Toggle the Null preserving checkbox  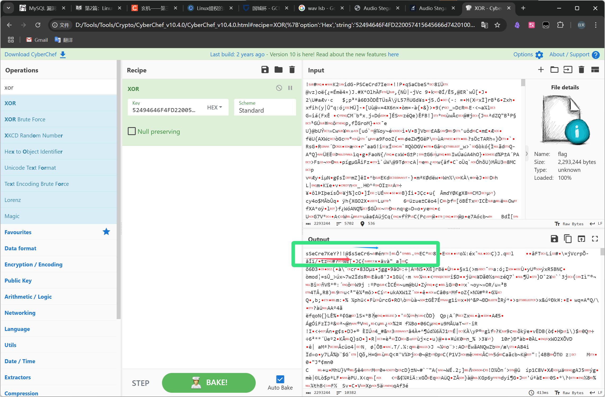[x=132, y=131]
